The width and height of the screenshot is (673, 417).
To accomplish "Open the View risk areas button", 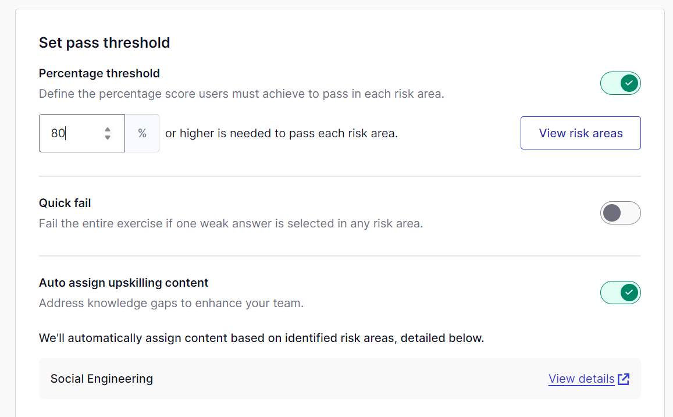I will point(581,133).
